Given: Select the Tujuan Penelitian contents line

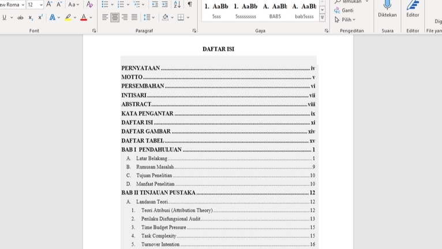Looking at the screenshot, I should [221, 175].
